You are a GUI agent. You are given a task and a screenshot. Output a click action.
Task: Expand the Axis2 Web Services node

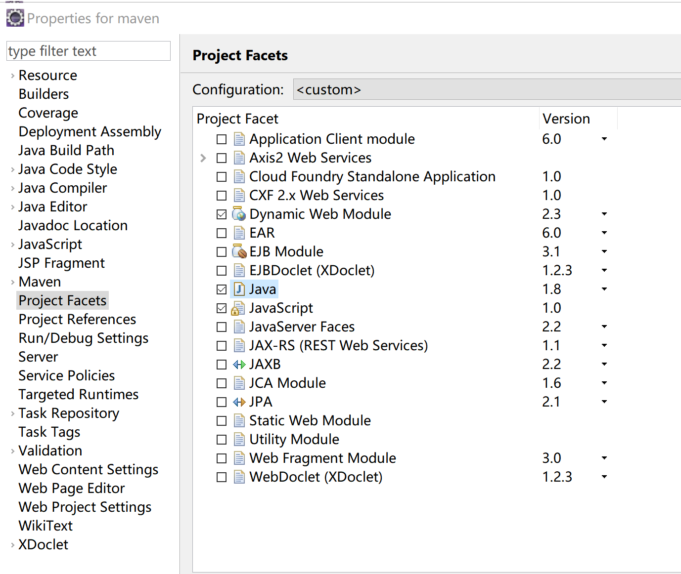(203, 158)
